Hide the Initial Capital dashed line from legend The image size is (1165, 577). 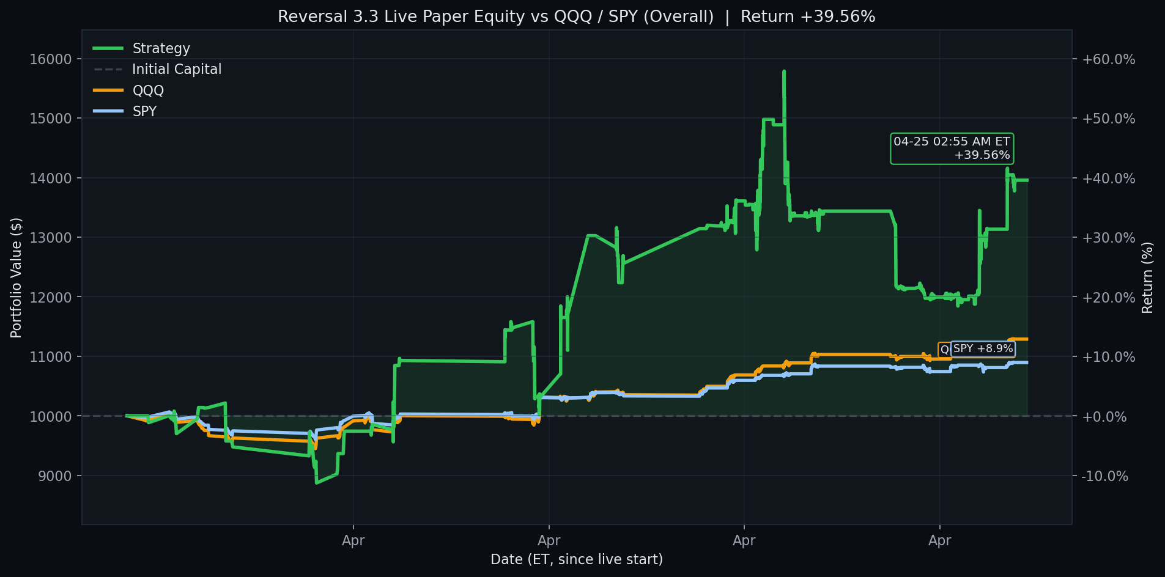click(177, 69)
